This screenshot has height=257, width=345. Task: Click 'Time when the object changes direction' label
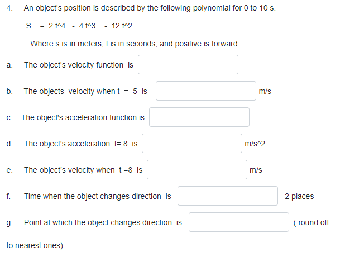tap(97, 196)
